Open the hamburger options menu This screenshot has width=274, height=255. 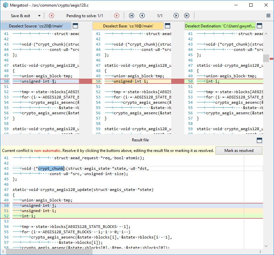(x=268, y=16)
